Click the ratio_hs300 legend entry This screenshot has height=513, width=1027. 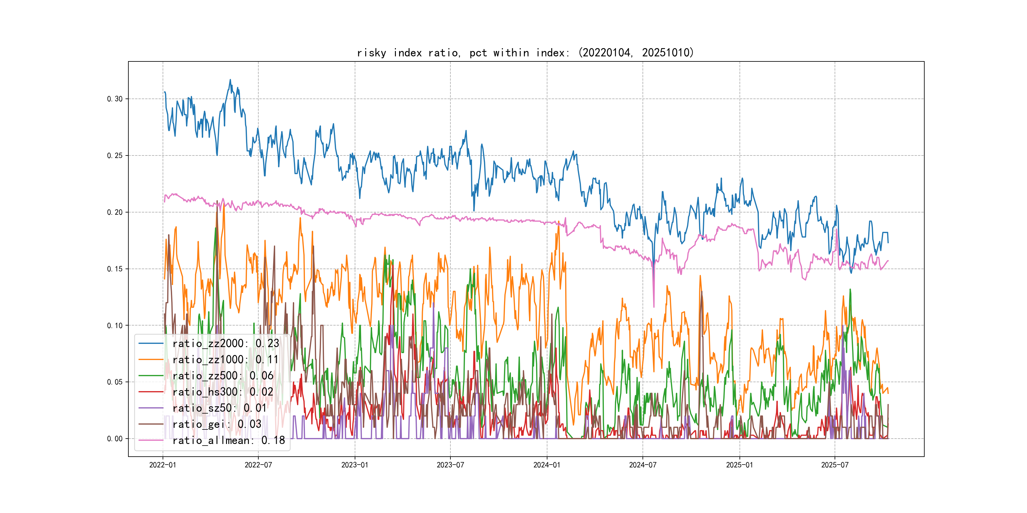click(x=223, y=392)
